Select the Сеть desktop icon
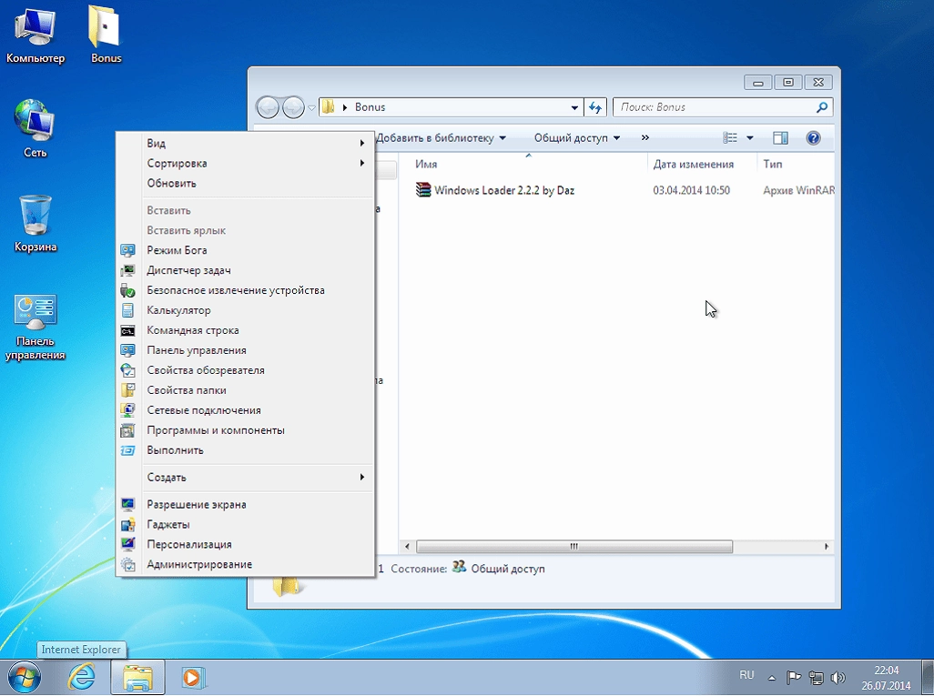The height and width of the screenshot is (696, 934). [36, 128]
